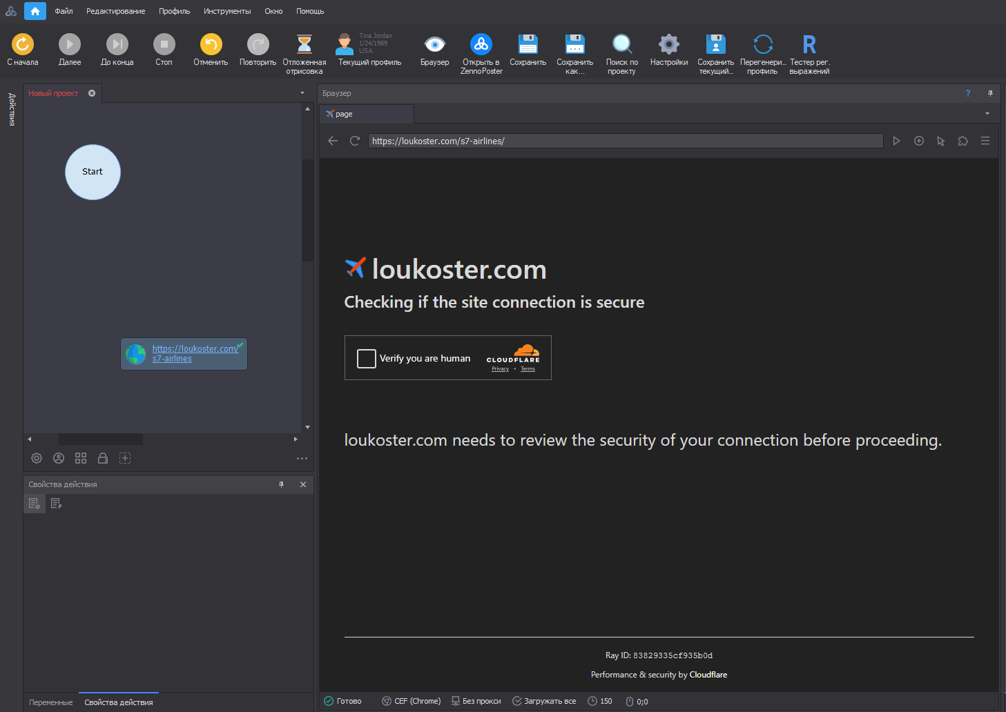
Task: Click the add-selection icon below canvas
Action: coord(125,458)
